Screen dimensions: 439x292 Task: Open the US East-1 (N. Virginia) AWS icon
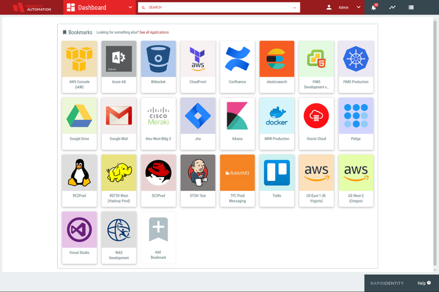316,173
